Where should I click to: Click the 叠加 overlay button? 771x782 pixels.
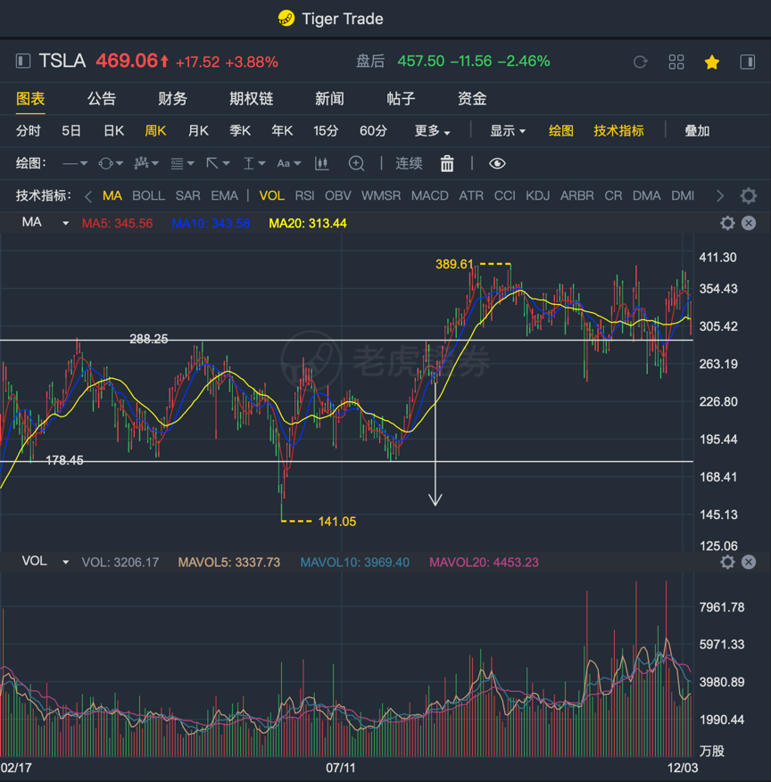[x=697, y=131]
